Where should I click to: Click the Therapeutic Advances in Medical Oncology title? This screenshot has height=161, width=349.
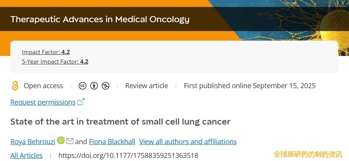pos(100,19)
